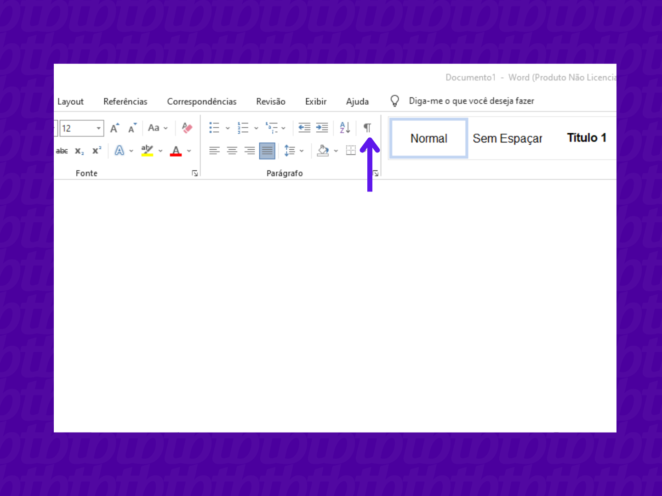Toggle strikethrough formatting
Viewport: 662px width, 496px height.
pos(62,151)
